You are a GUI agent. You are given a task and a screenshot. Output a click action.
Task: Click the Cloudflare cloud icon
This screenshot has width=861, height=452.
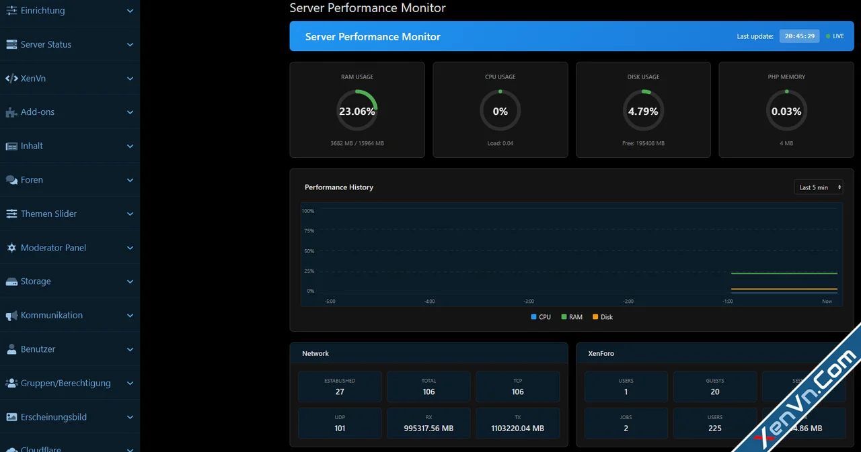point(11,449)
